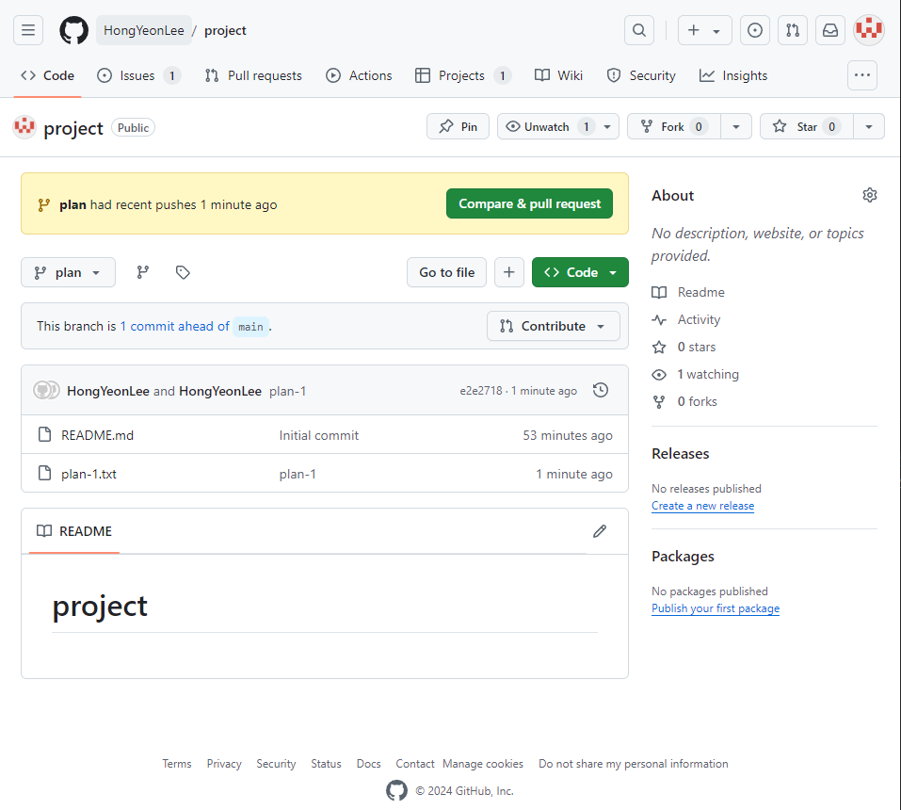Image resolution: width=901 pixels, height=810 pixels.
Task: Open the Projects tab
Action: click(463, 75)
